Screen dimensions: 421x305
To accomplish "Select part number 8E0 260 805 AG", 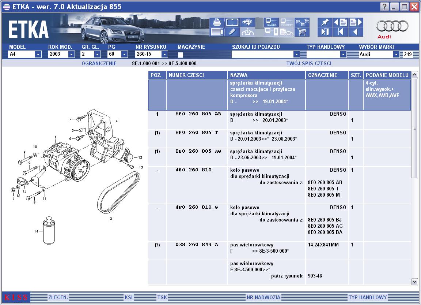I will (x=198, y=151).
